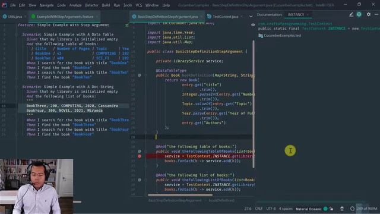Click the inspections profile icon in status bar

tap(342, 209)
